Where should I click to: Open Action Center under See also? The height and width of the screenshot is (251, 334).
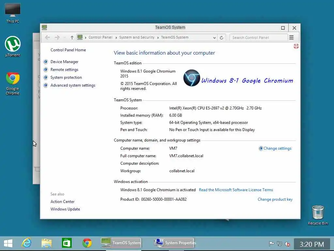click(x=62, y=202)
